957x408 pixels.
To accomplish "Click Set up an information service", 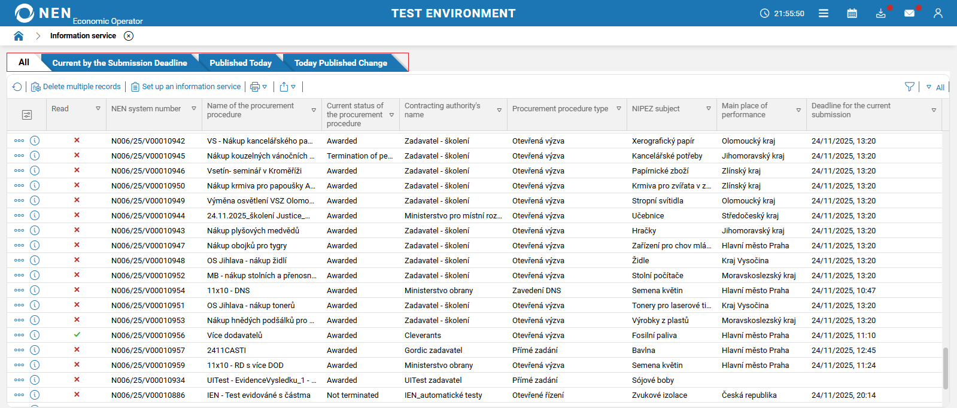I will pyautogui.click(x=186, y=87).
